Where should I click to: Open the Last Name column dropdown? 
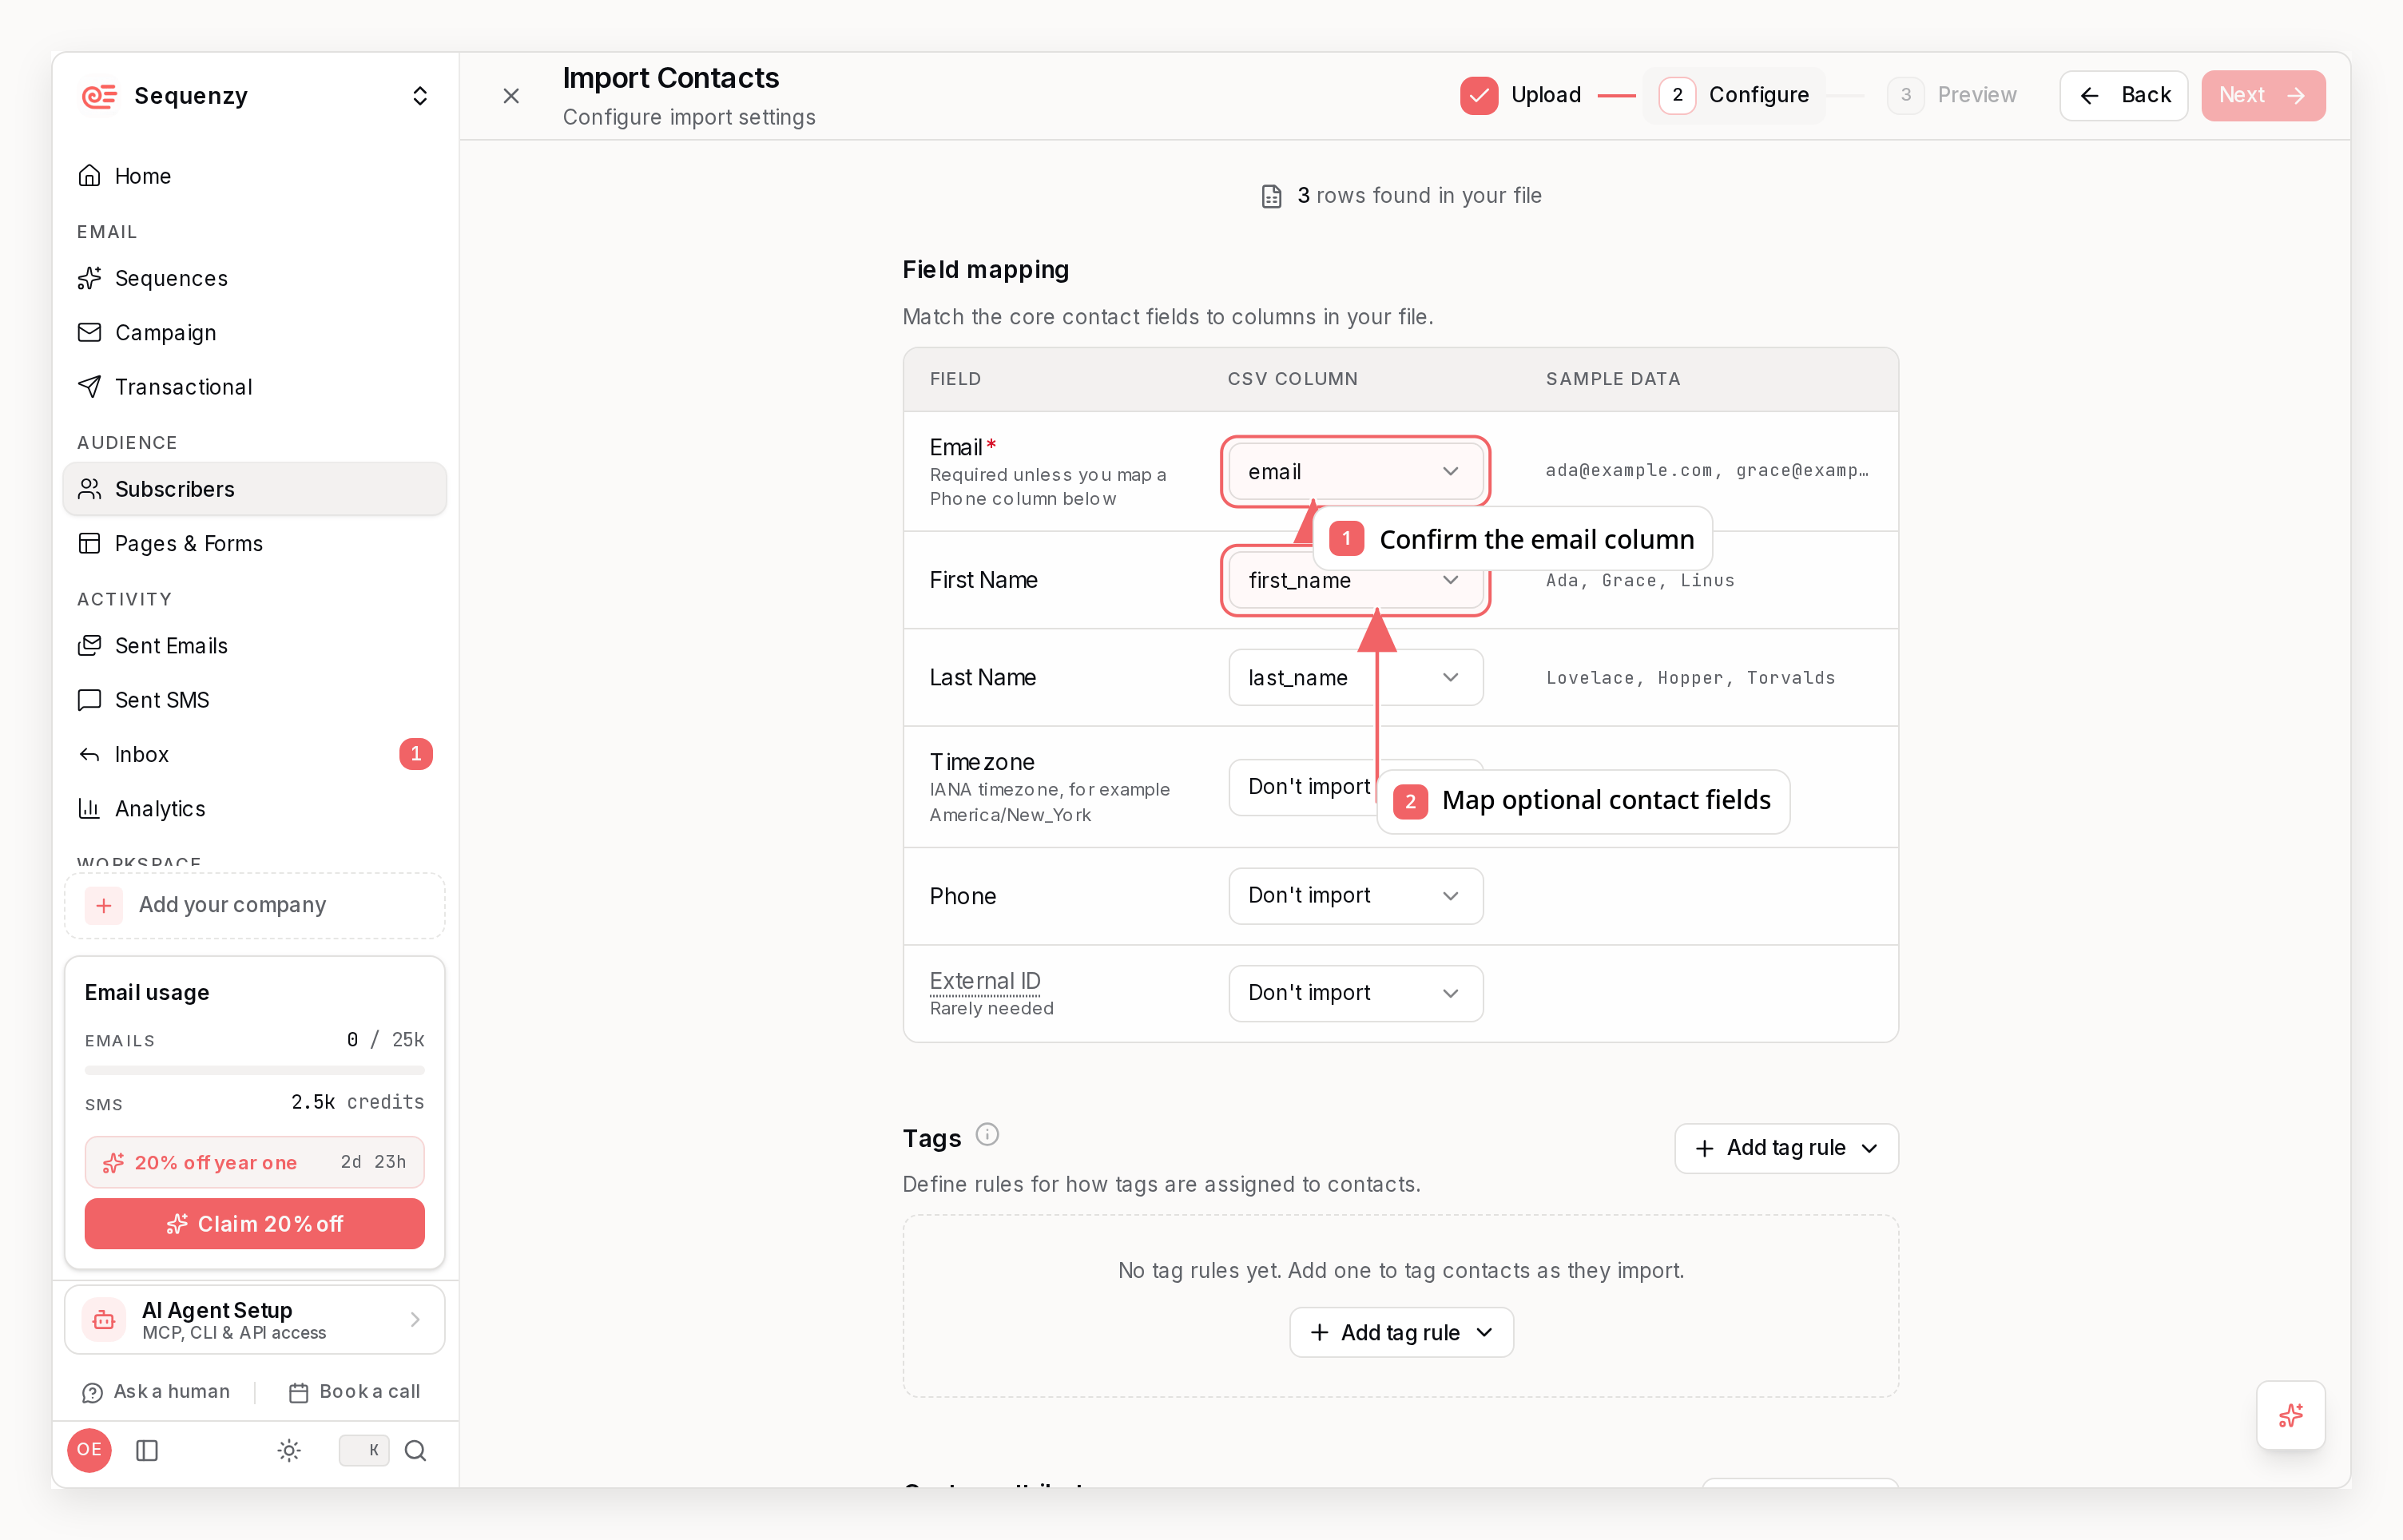pos(1355,677)
